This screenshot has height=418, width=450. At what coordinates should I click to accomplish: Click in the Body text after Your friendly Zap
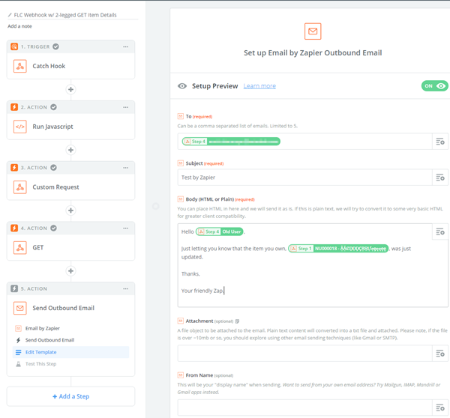click(224, 291)
